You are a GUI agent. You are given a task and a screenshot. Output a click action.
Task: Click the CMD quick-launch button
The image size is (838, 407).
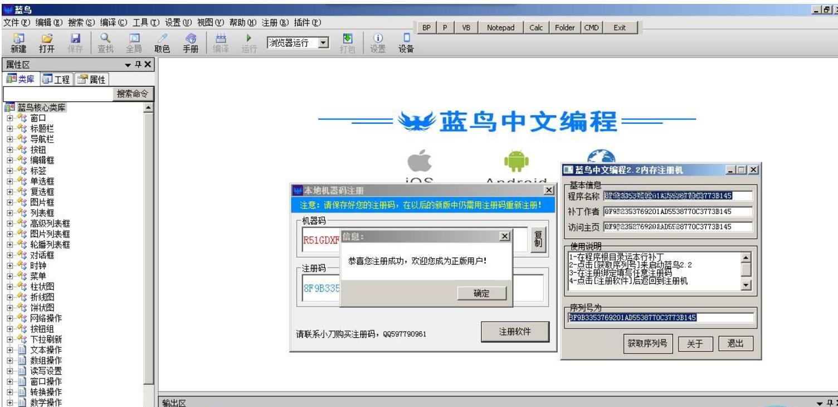tap(591, 28)
